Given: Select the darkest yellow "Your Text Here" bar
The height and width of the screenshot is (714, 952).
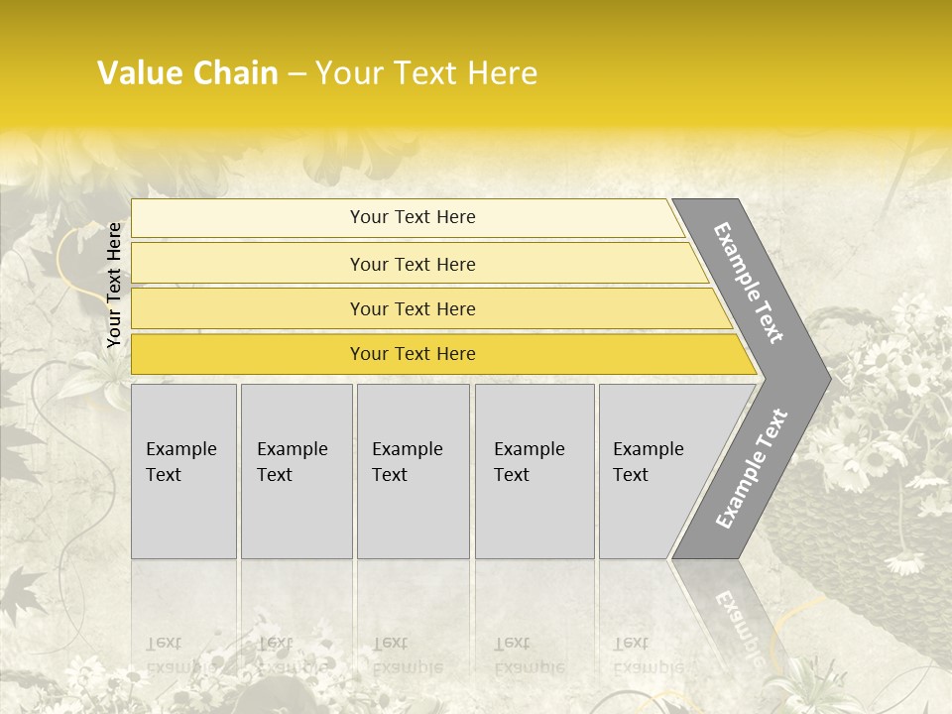Looking at the screenshot, I should pyautogui.click(x=412, y=354).
